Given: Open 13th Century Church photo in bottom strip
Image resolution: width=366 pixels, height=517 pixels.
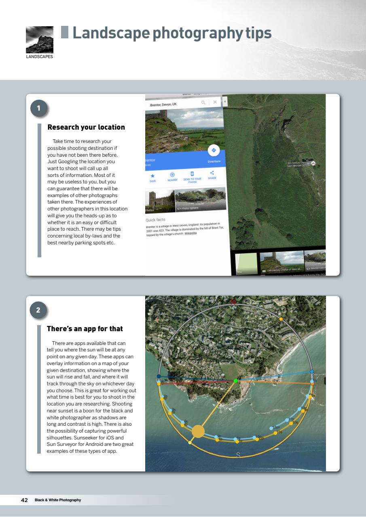Looking at the screenshot, I should [281, 262].
